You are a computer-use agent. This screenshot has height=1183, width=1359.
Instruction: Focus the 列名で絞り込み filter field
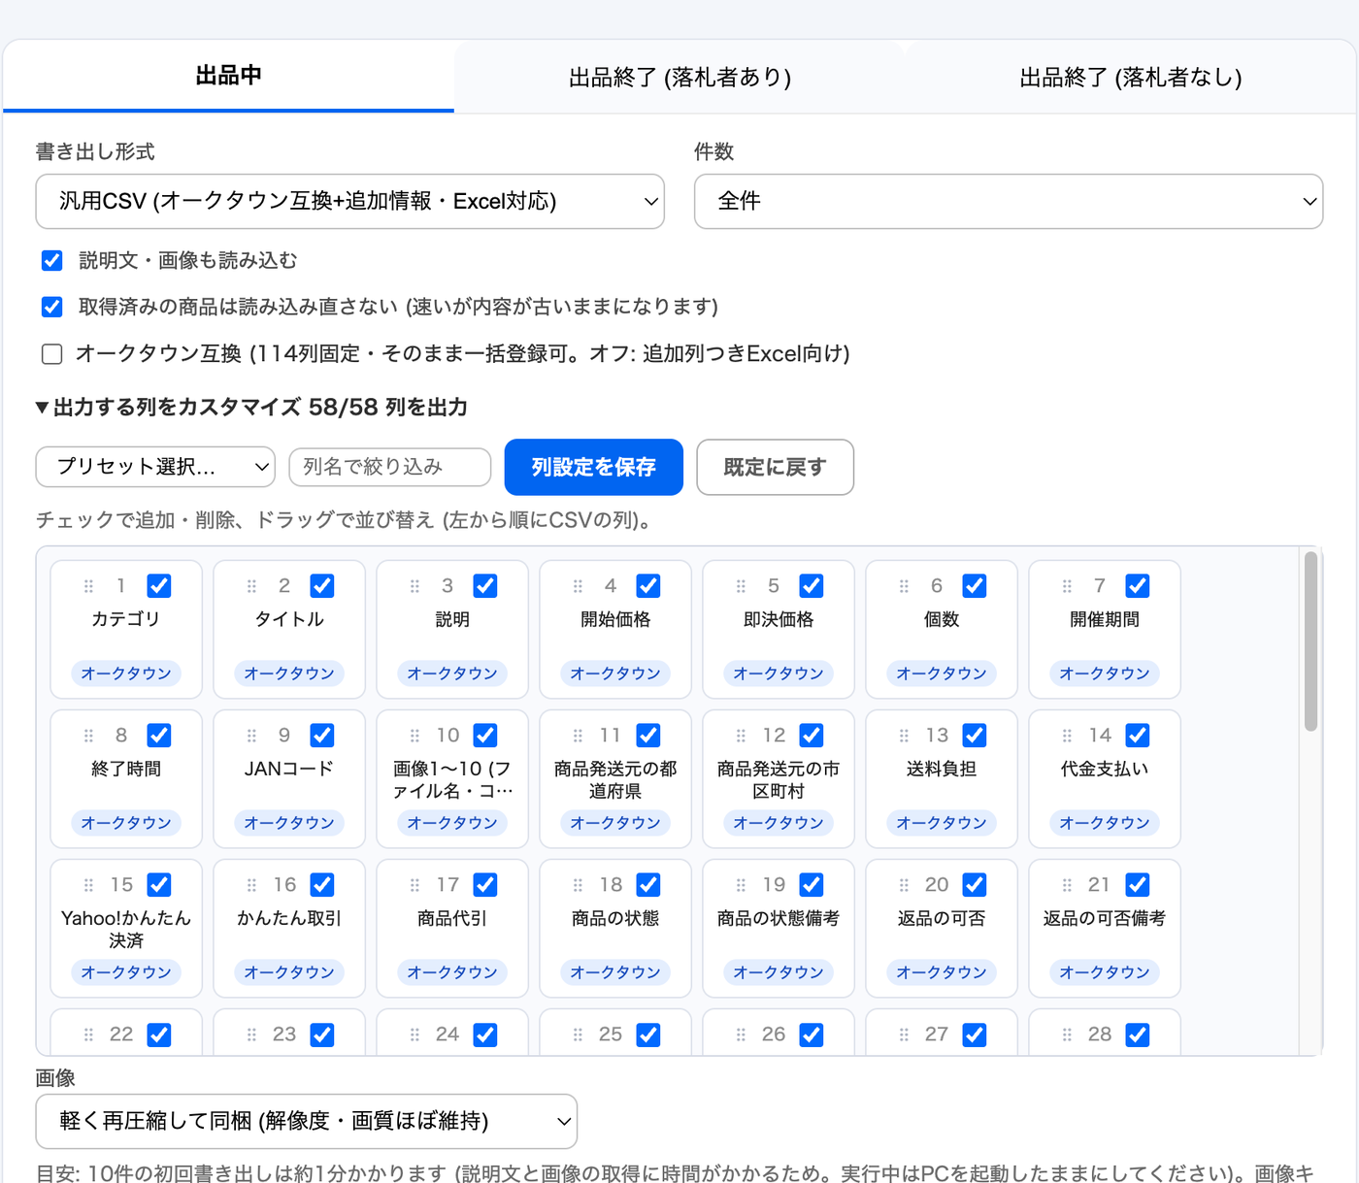coord(390,467)
